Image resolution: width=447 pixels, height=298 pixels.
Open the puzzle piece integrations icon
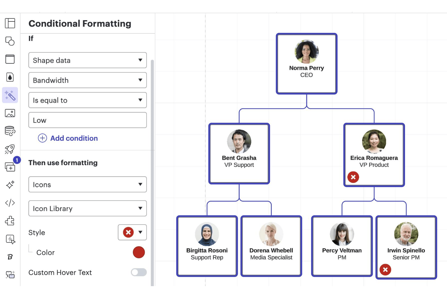pyautogui.click(x=10, y=221)
